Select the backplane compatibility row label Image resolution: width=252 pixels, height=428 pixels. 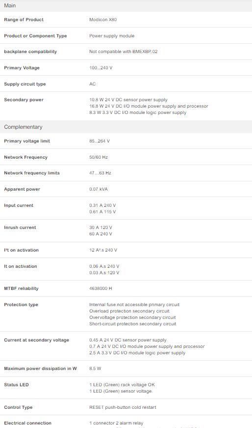click(30, 52)
